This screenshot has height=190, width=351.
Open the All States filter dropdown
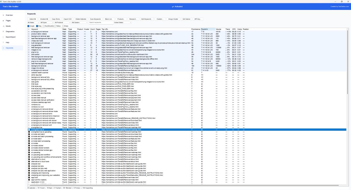coord(33,22)
